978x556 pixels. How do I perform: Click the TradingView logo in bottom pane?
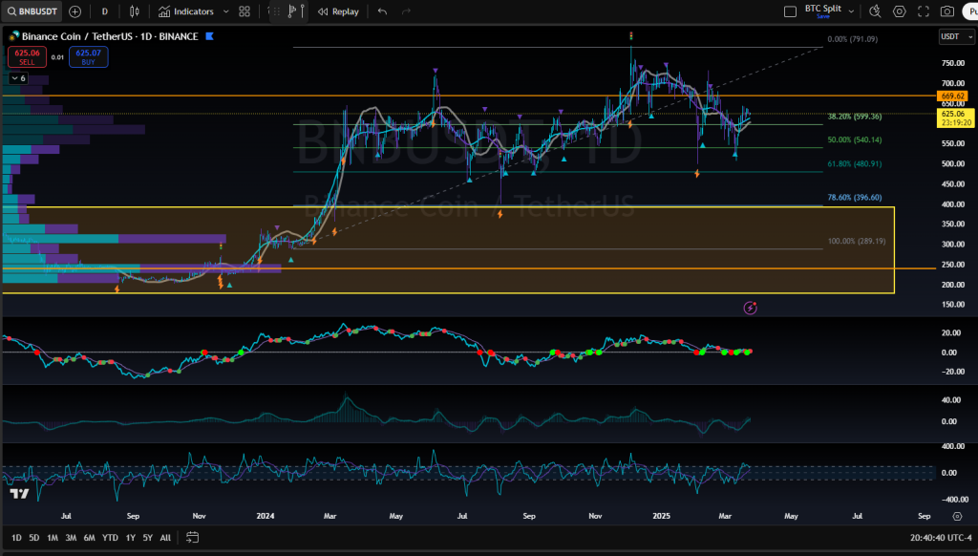tap(19, 494)
